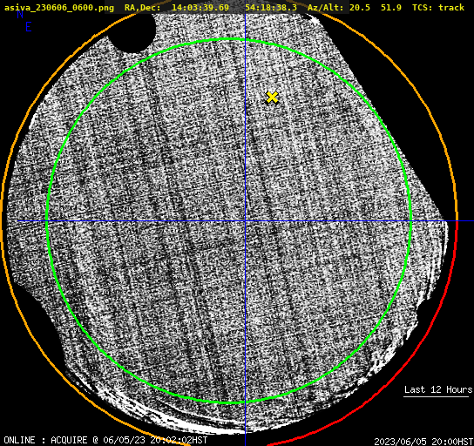Viewport: 474px width, 446px height.
Task: Click the asiva_230606_0600.png file name
Action: point(59,7)
